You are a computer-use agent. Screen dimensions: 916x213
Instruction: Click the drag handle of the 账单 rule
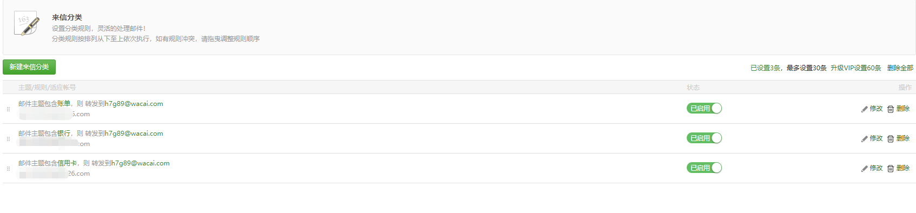(8, 109)
